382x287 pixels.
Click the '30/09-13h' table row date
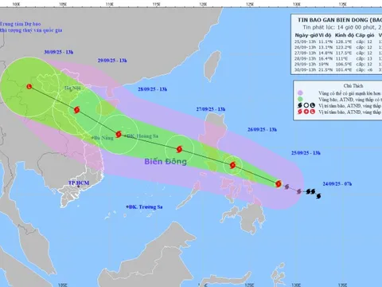pos(305,69)
